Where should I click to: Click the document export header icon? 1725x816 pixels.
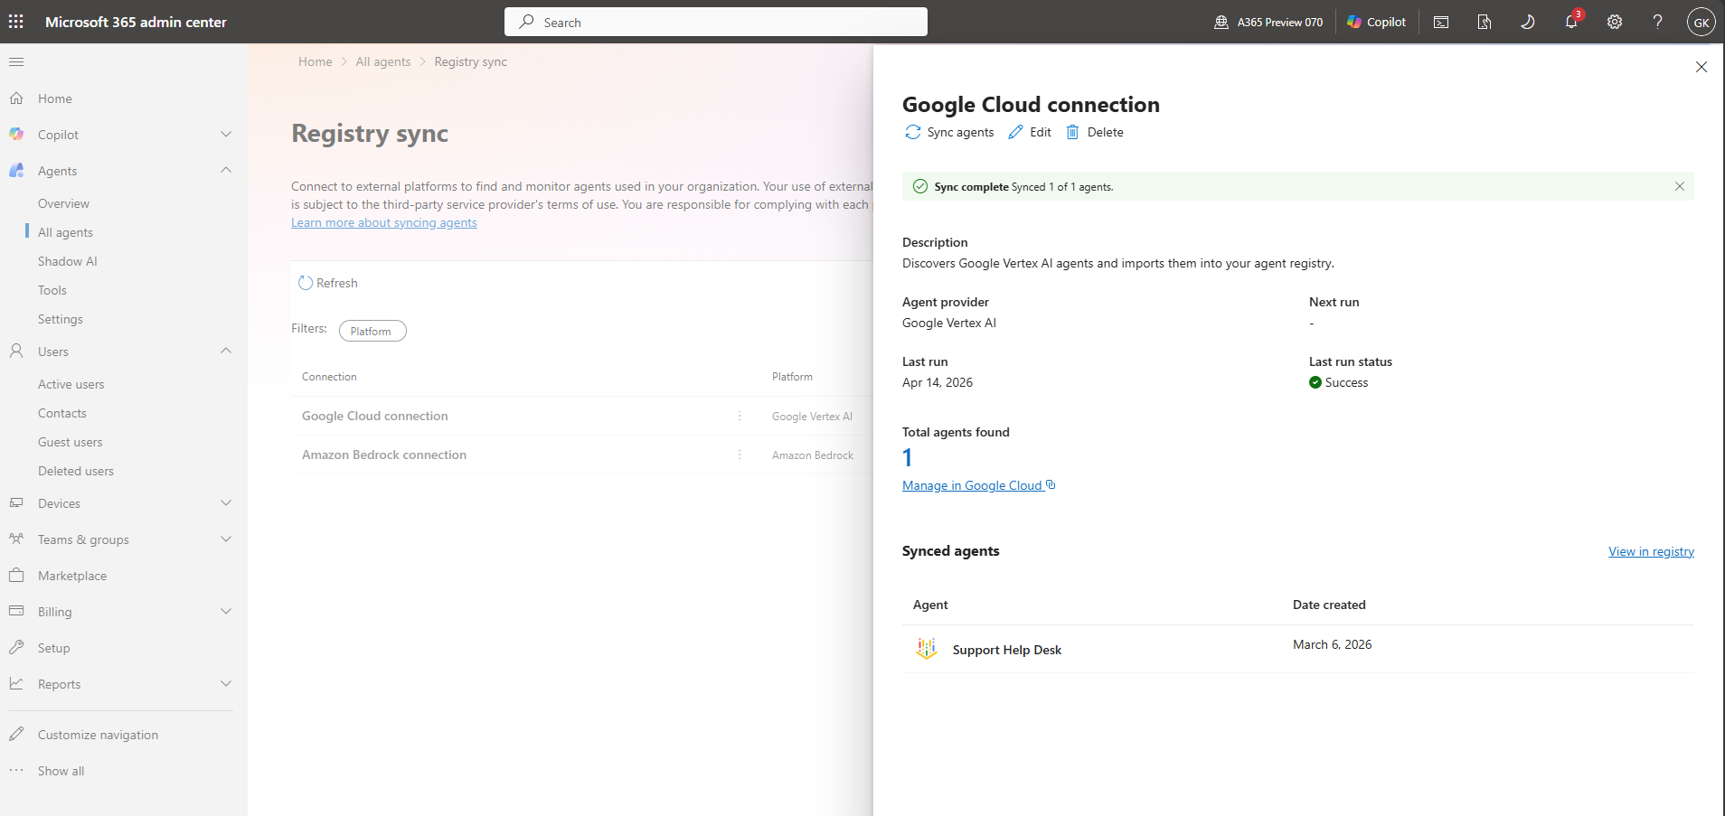pyautogui.click(x=1485, y=22)
